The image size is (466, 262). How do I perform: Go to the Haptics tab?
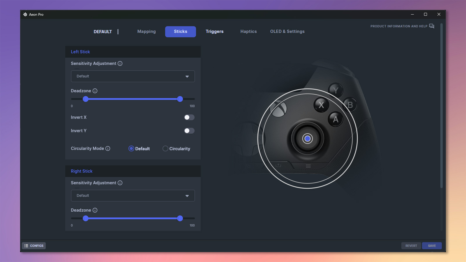(x=249, y=31)
